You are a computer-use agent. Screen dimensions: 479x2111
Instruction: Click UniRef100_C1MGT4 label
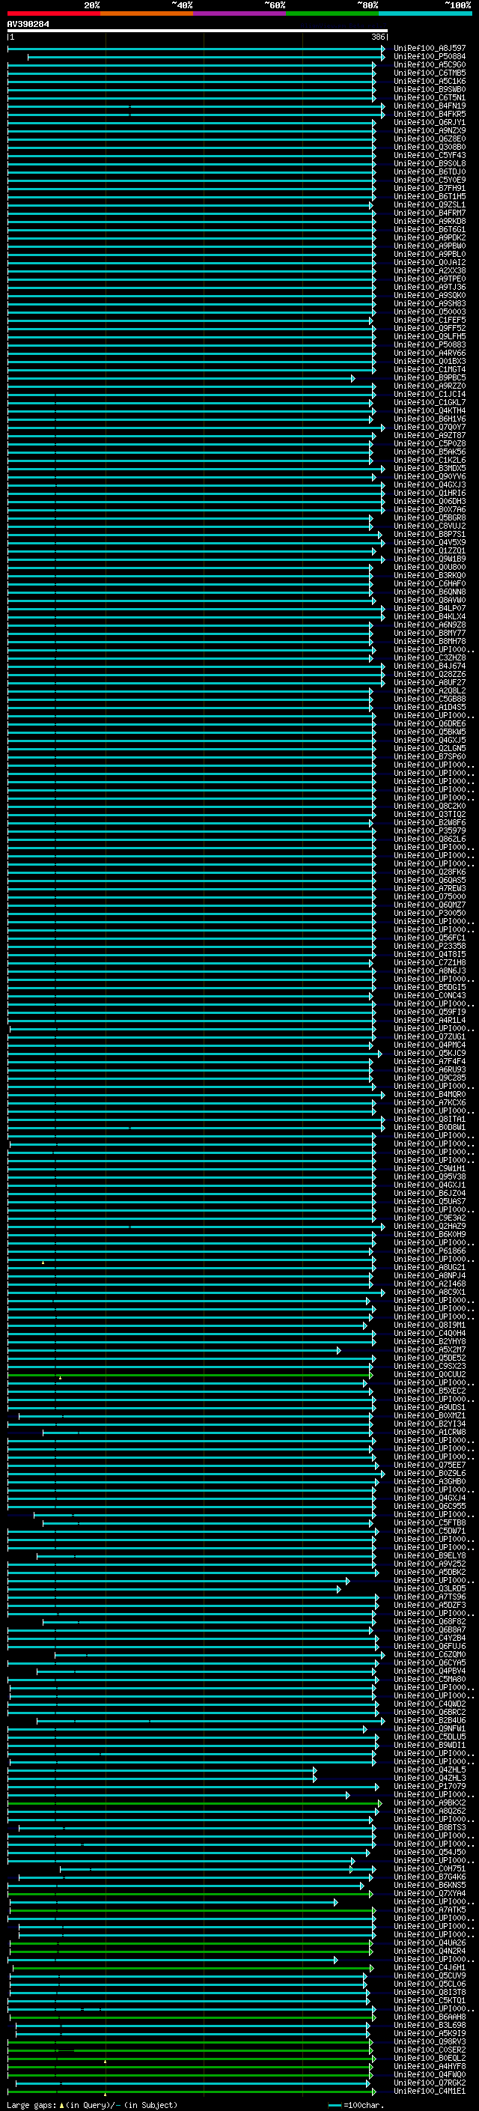[x=430, y=370]
